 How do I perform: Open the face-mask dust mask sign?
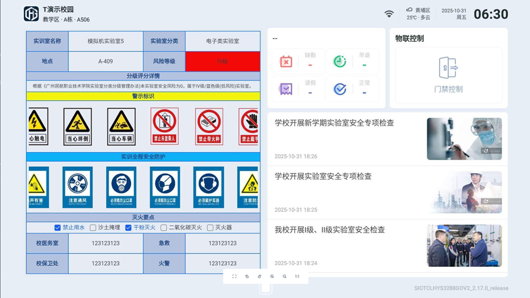165,187
